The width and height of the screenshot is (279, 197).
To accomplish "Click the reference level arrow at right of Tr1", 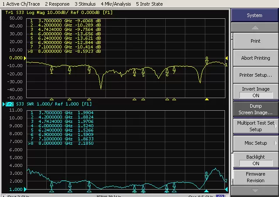I will click(226, 58).
